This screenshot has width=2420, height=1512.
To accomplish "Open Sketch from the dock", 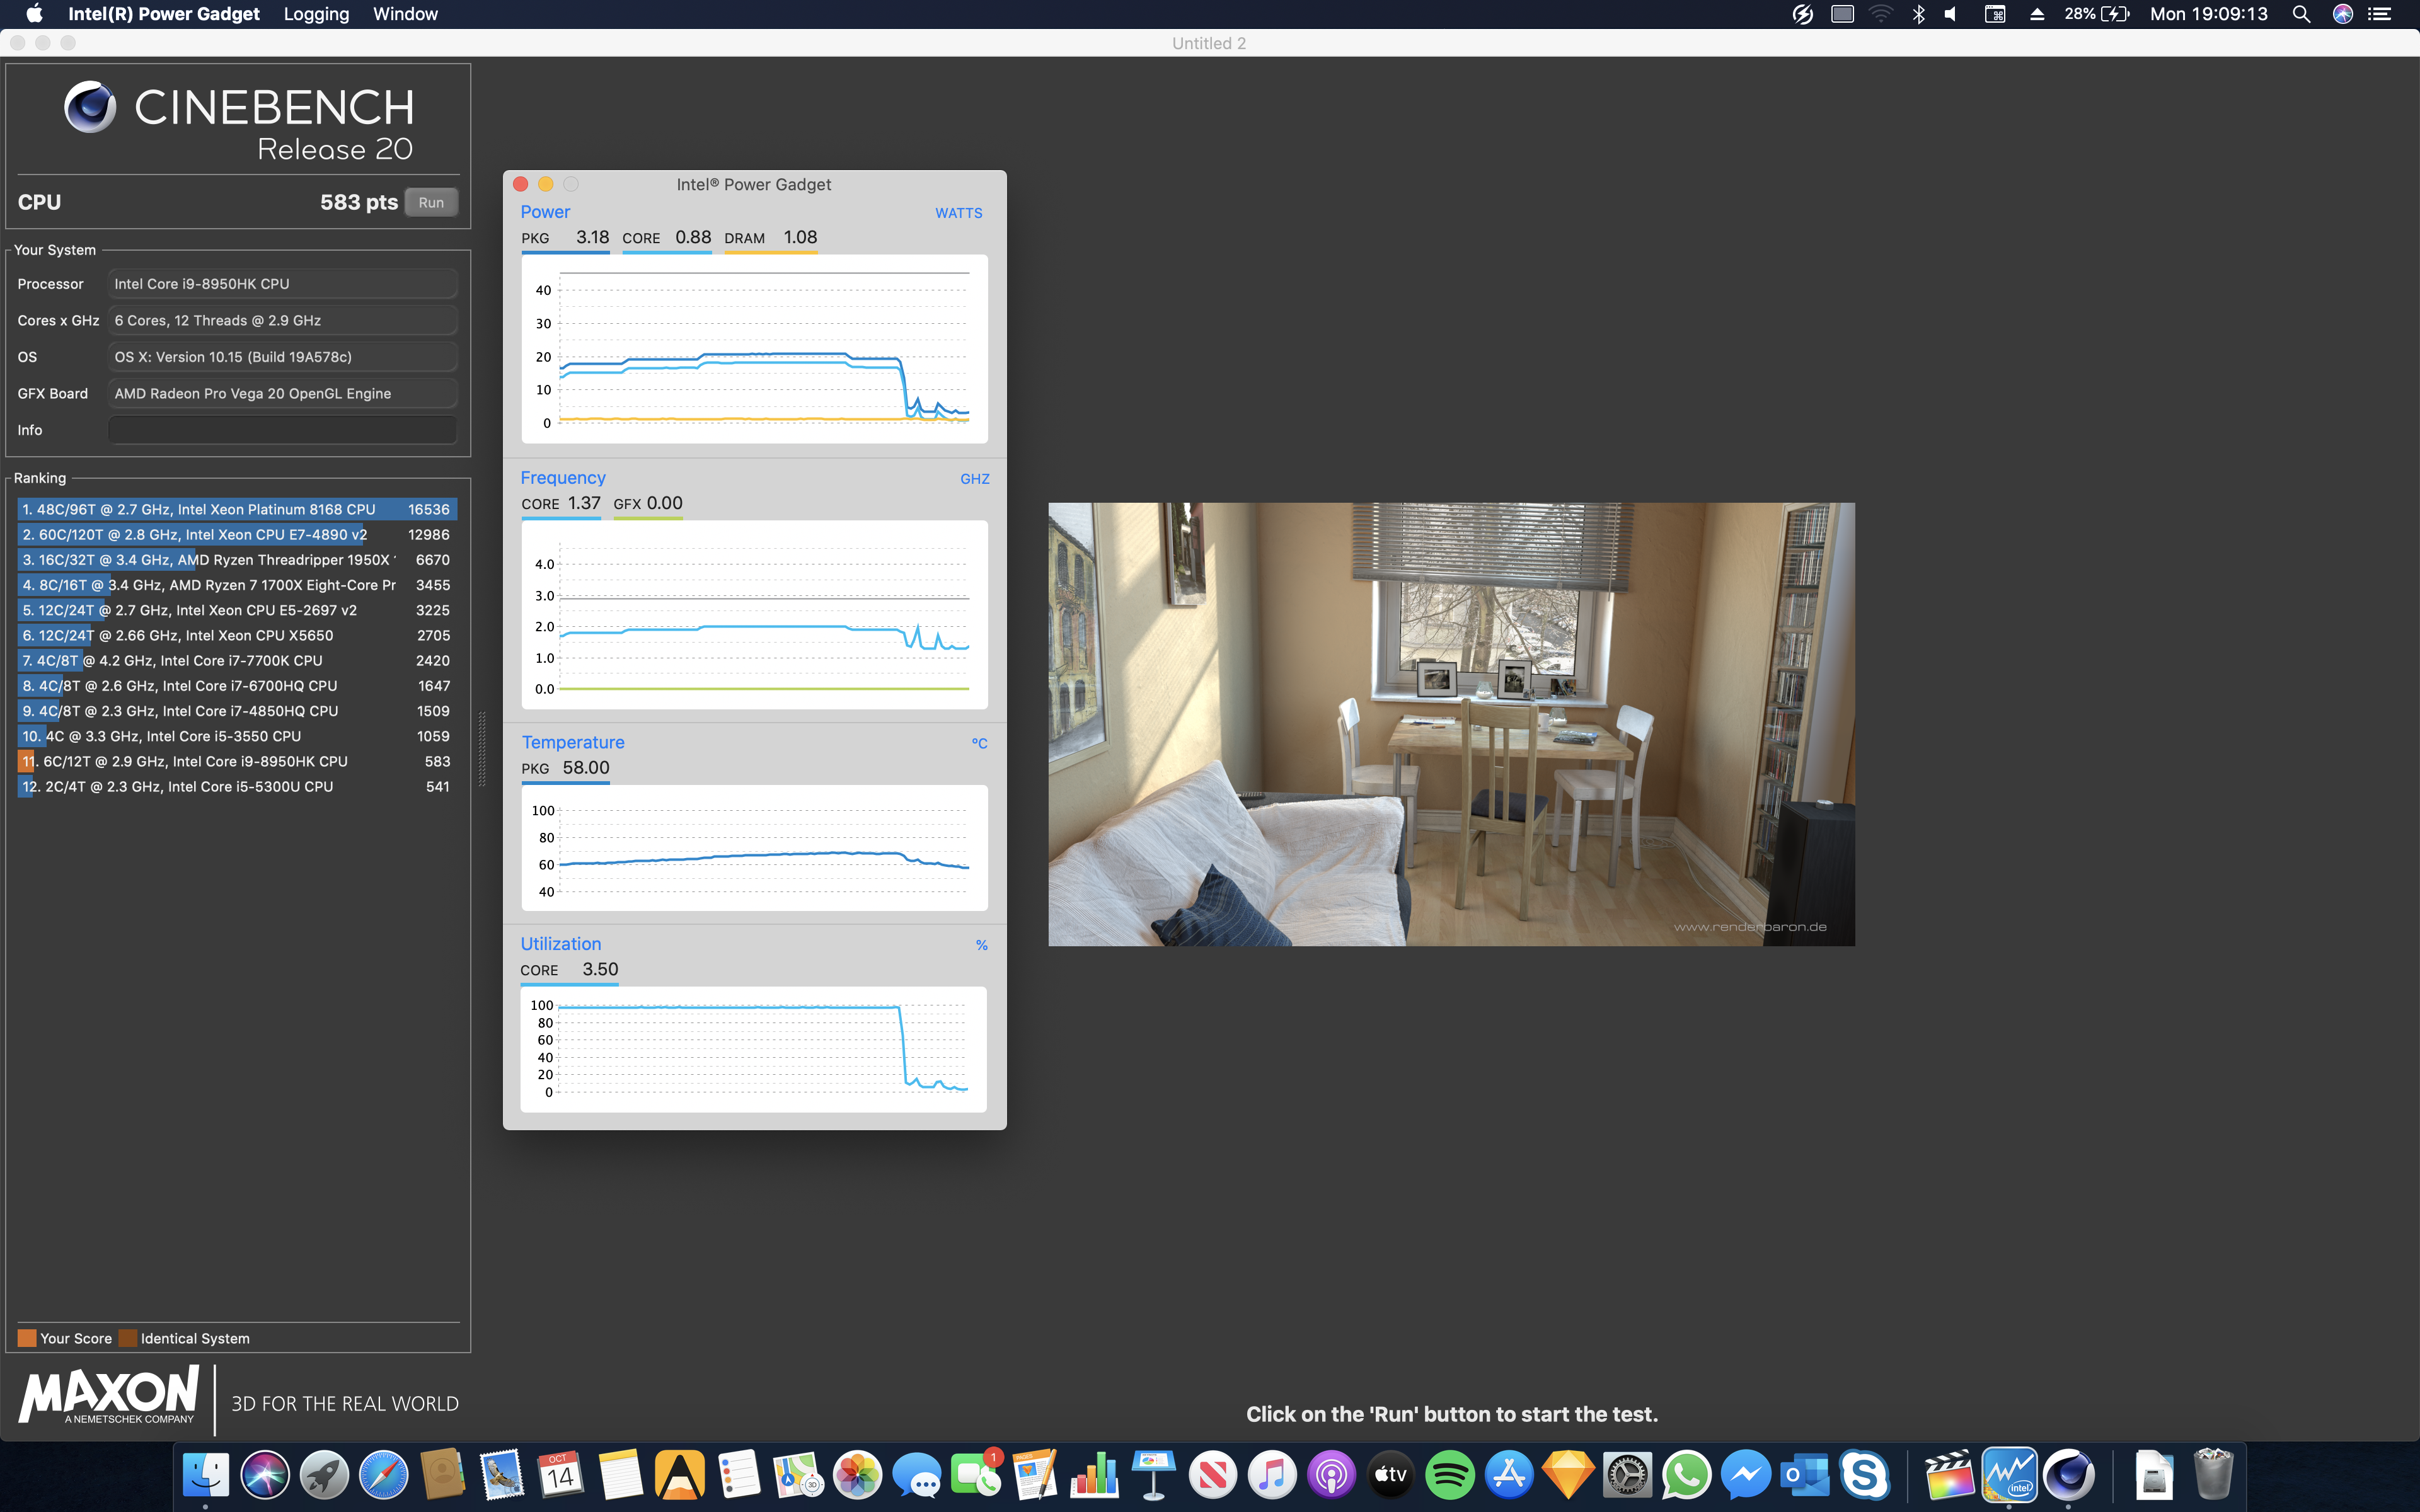I will pyautogui.click(x=1568, y=1475).
